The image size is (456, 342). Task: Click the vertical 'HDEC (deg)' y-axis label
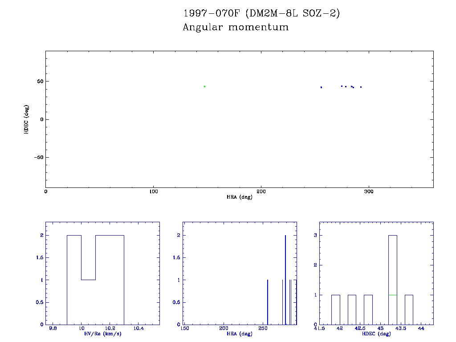(x=27, y=119)
